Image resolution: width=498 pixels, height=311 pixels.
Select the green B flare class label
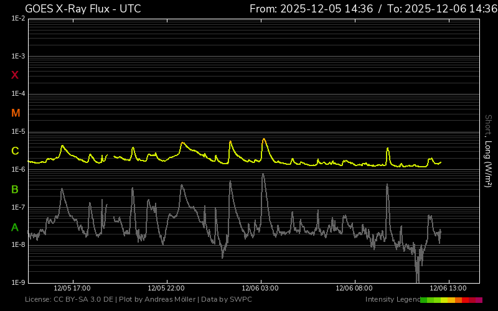[x=15, y=189]
